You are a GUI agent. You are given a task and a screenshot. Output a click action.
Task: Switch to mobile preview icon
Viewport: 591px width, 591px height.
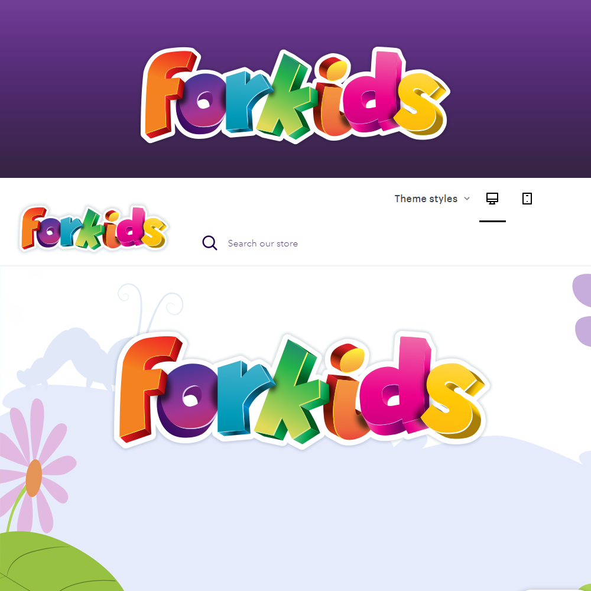[527, 199]
